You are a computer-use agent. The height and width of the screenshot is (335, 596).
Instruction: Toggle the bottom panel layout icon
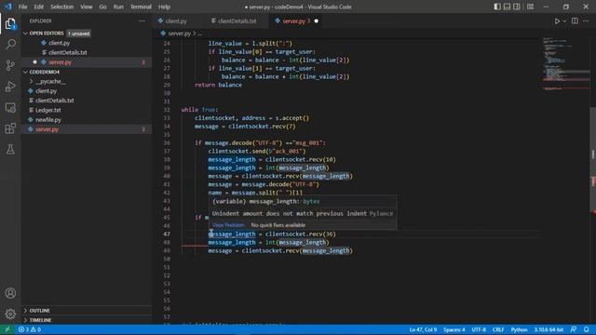point(507,7)
